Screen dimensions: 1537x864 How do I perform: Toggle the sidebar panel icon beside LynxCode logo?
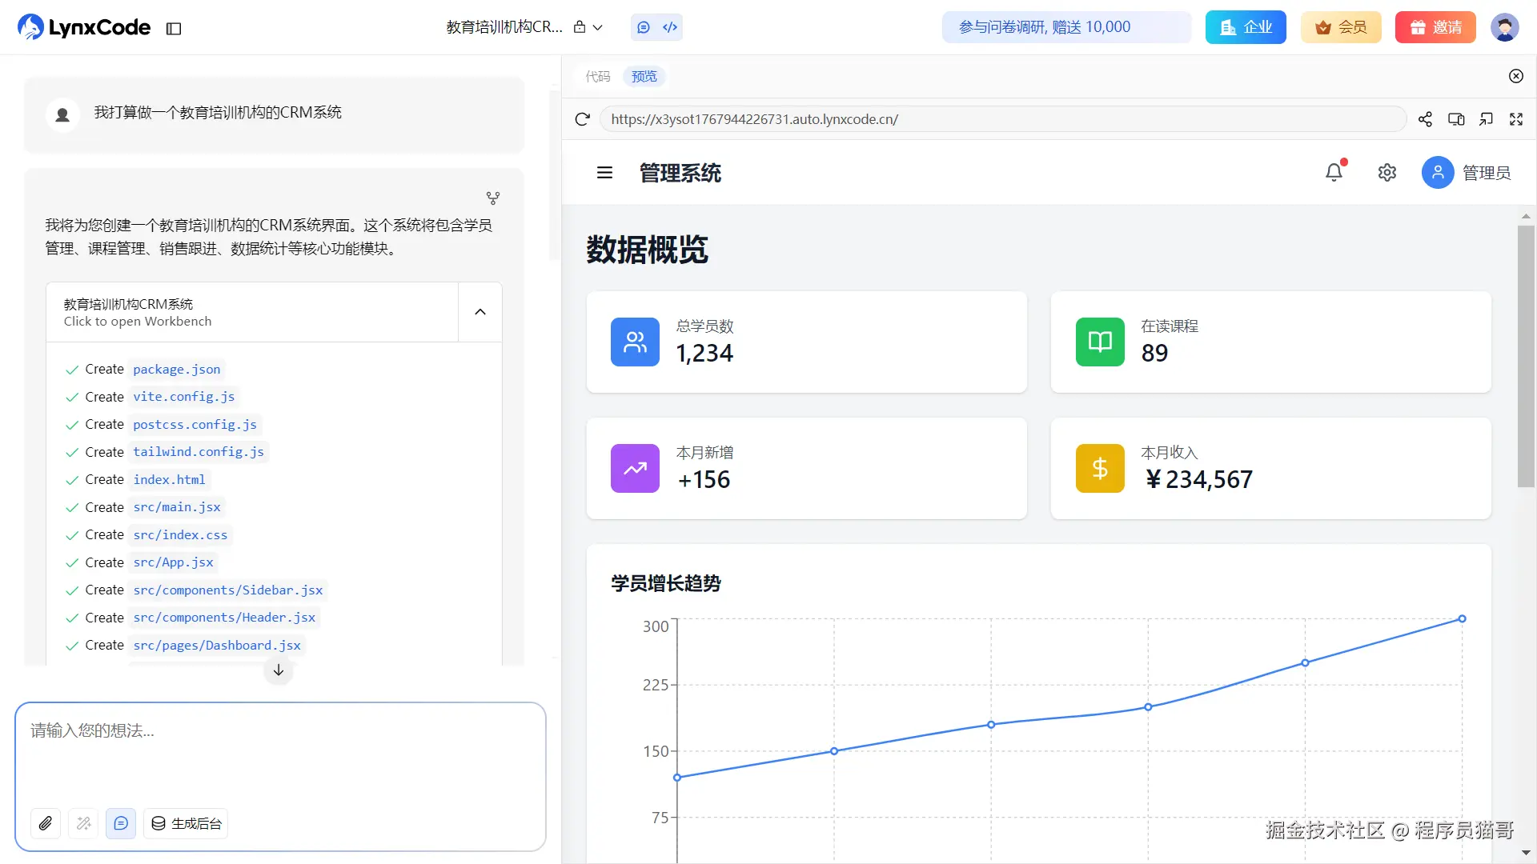pos(174,29)
